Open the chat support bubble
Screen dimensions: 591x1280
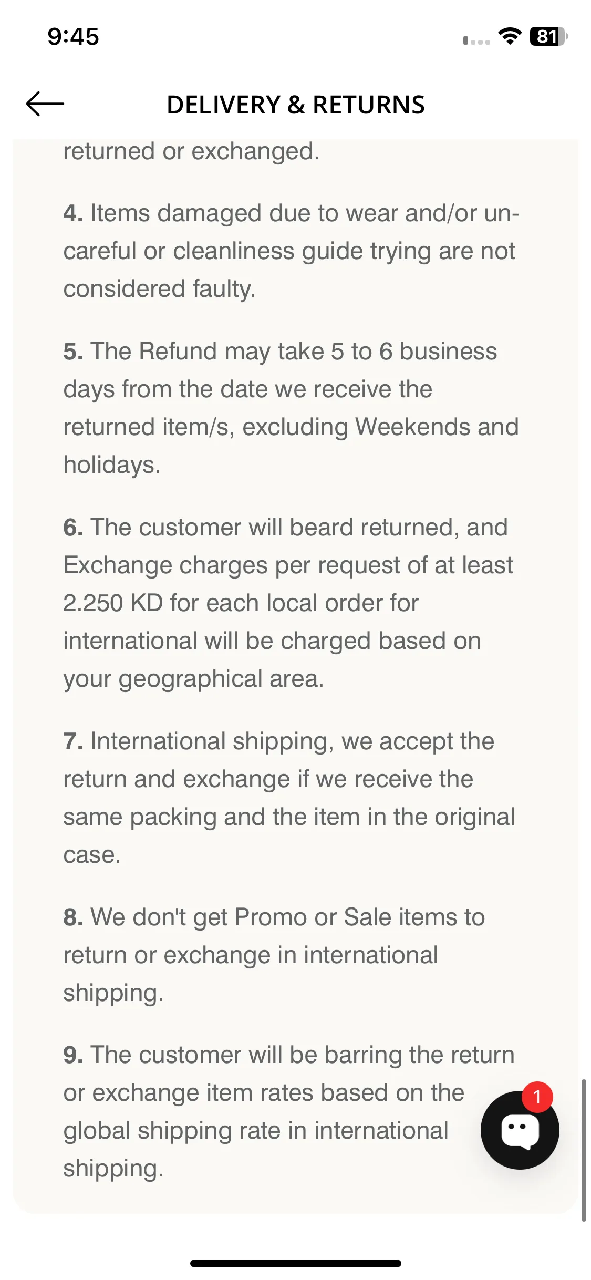(x=520, y=1130)
